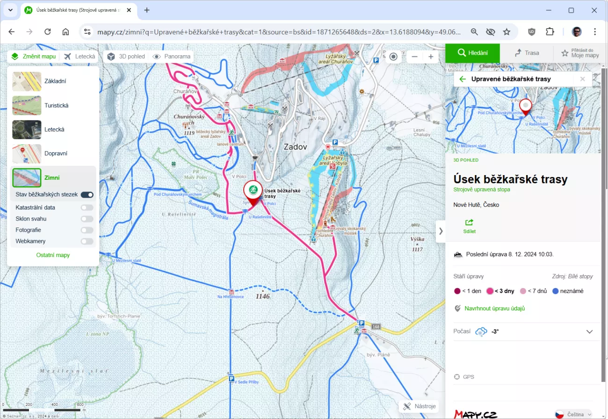Viewport: 608px width, 419px height.
Task: Click the pink '< 3 dny' legend swatch
Action: tap(490, 291)
